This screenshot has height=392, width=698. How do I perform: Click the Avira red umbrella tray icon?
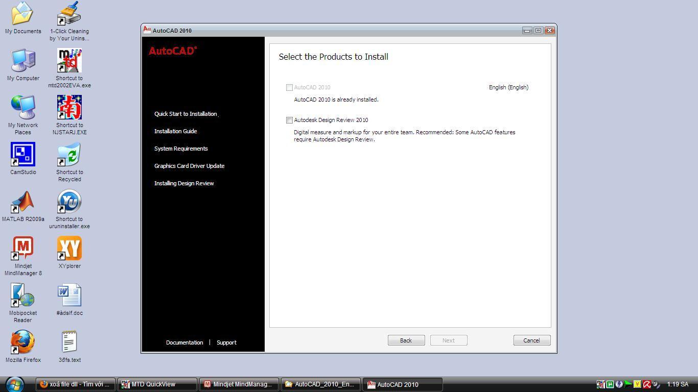point(646,384)
